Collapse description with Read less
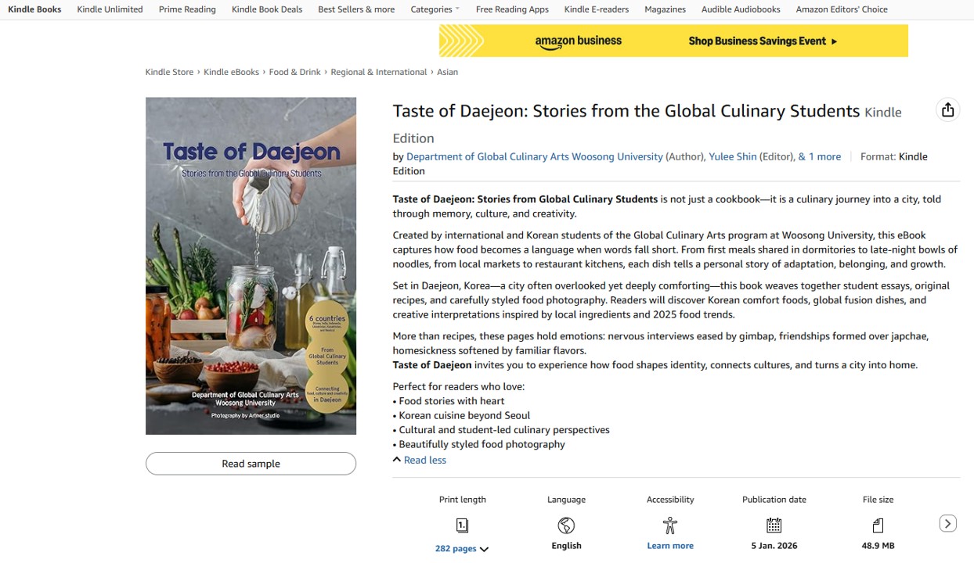The image size is (974, 563). point(424,461)
